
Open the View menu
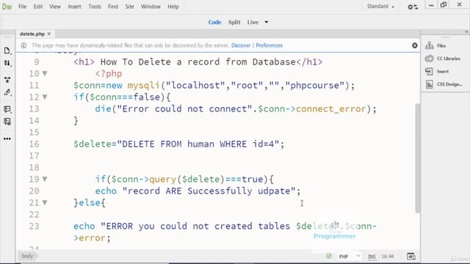click(x=55, y=7)
